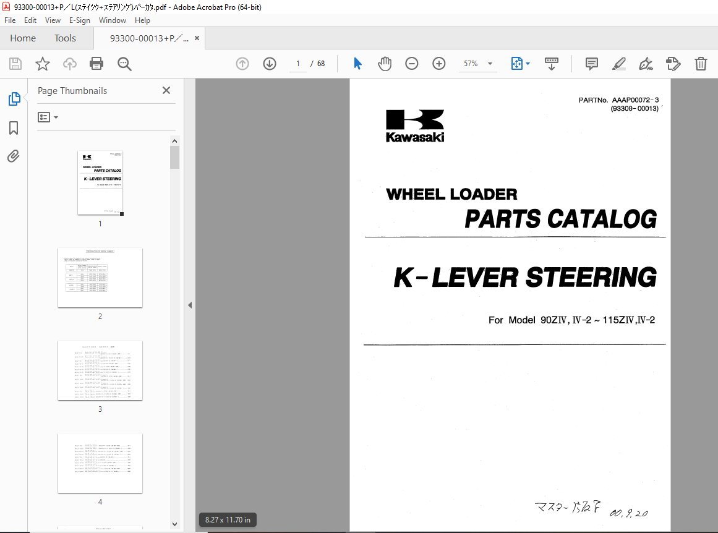Open the Add comment tool

click(x=591, y=64)
